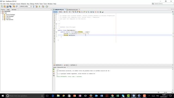The image size is (174, 98).
Task: Toggle the History view button
Action: [60, 12]
